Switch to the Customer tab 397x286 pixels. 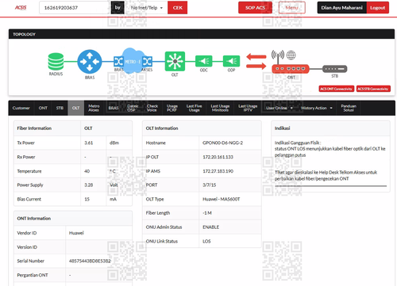pos(21,108)
